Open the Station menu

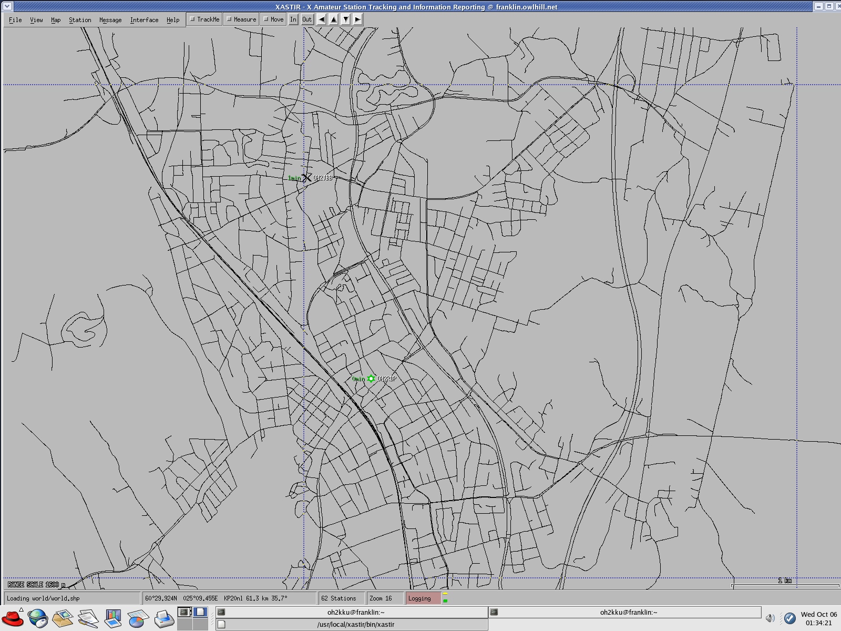[x=80, y=20]
